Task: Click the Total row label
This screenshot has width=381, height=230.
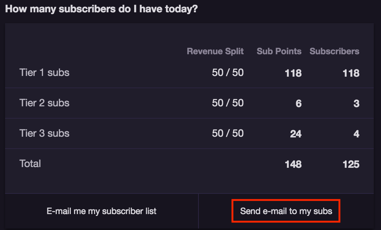Action: [30, 163]
